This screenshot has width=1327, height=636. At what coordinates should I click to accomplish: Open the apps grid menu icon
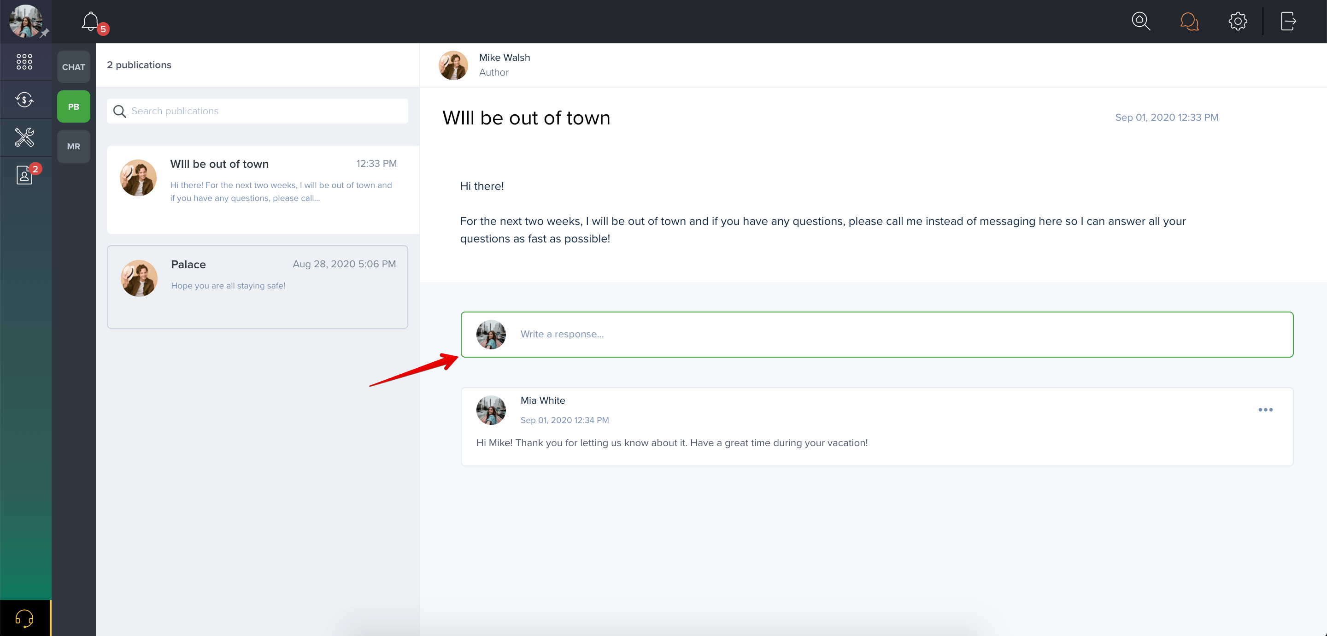click(x=24, y=62)
